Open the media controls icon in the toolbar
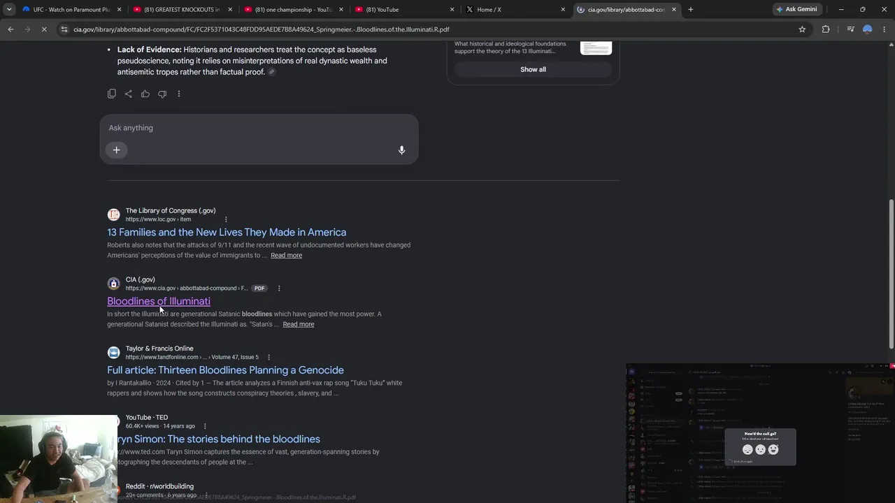This screenshot has width=895, height=503. pos(850,29)
